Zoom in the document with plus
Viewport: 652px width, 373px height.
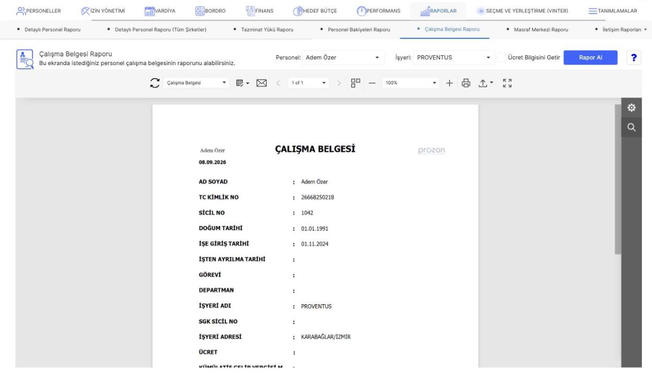point(450,83)
